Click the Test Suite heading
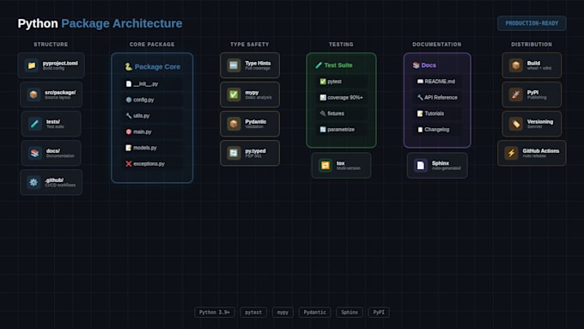584x329 pixels. click(x=334, y=65)
